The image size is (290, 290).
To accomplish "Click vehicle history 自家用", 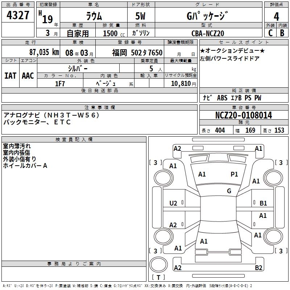I will 78,33.
